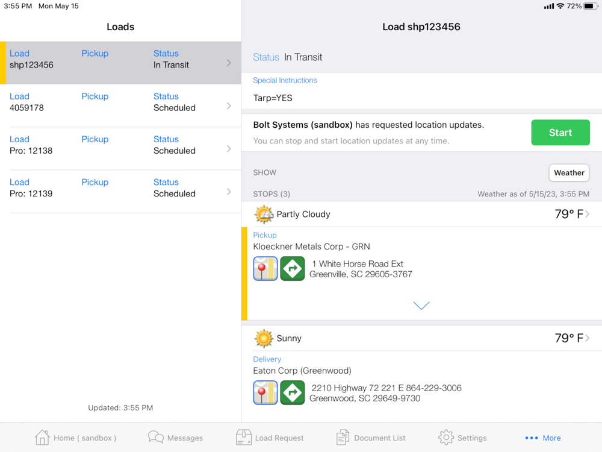Tap the Wi-Fi status icon
This screenshot has width=602, height=452.
tap(560, 6)
